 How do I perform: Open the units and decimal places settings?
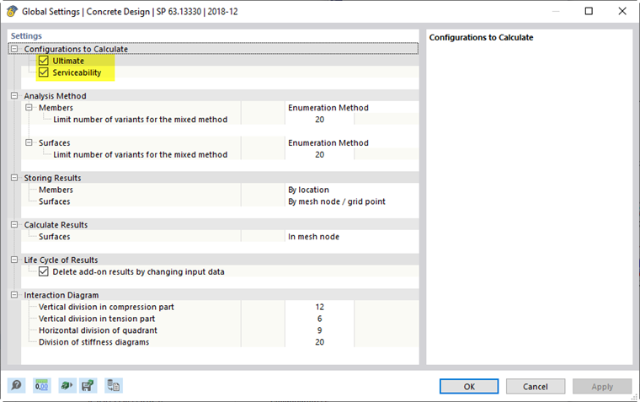(x=41, y=386)
